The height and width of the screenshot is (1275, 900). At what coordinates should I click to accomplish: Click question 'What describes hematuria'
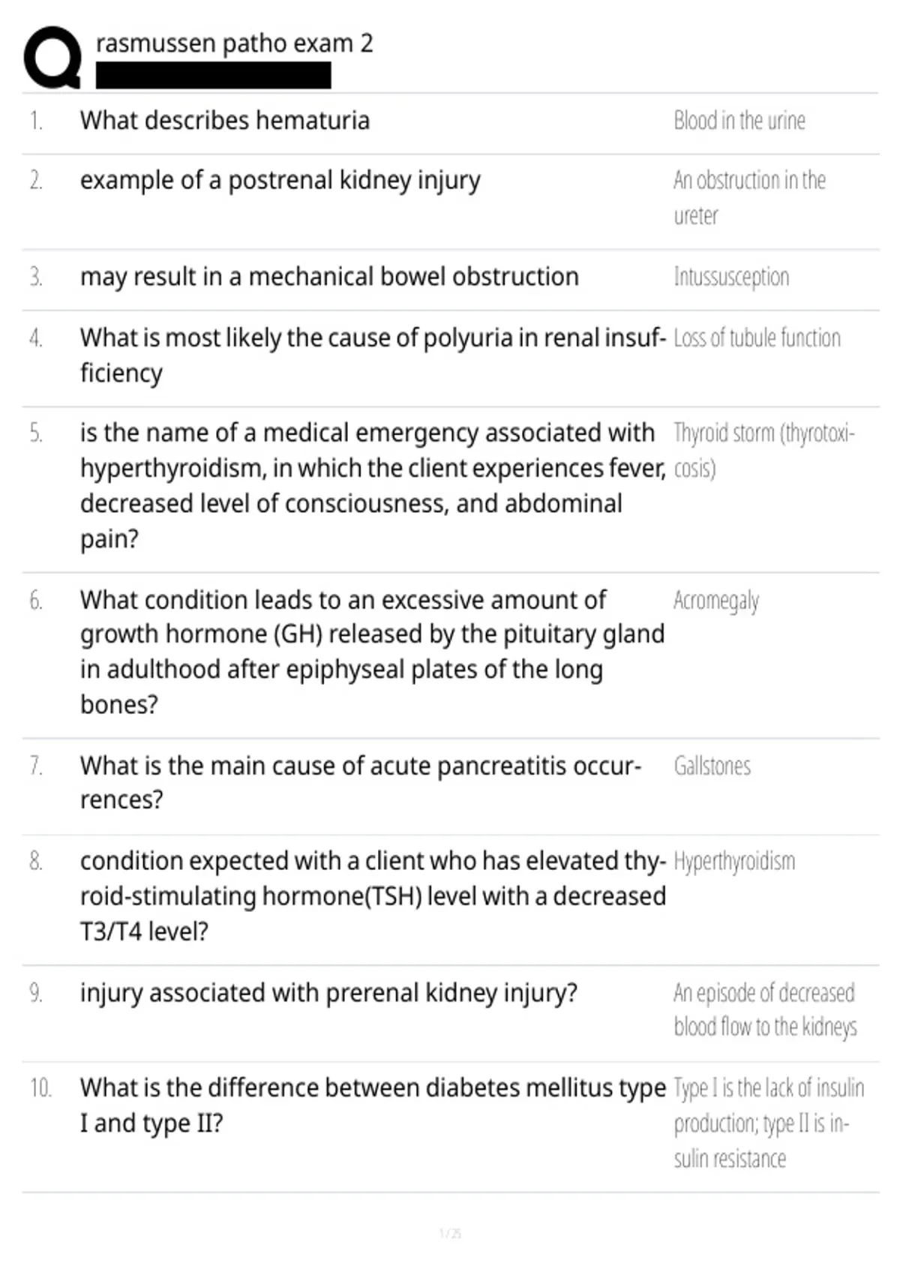pyautogui.click(x=225, y=121)
